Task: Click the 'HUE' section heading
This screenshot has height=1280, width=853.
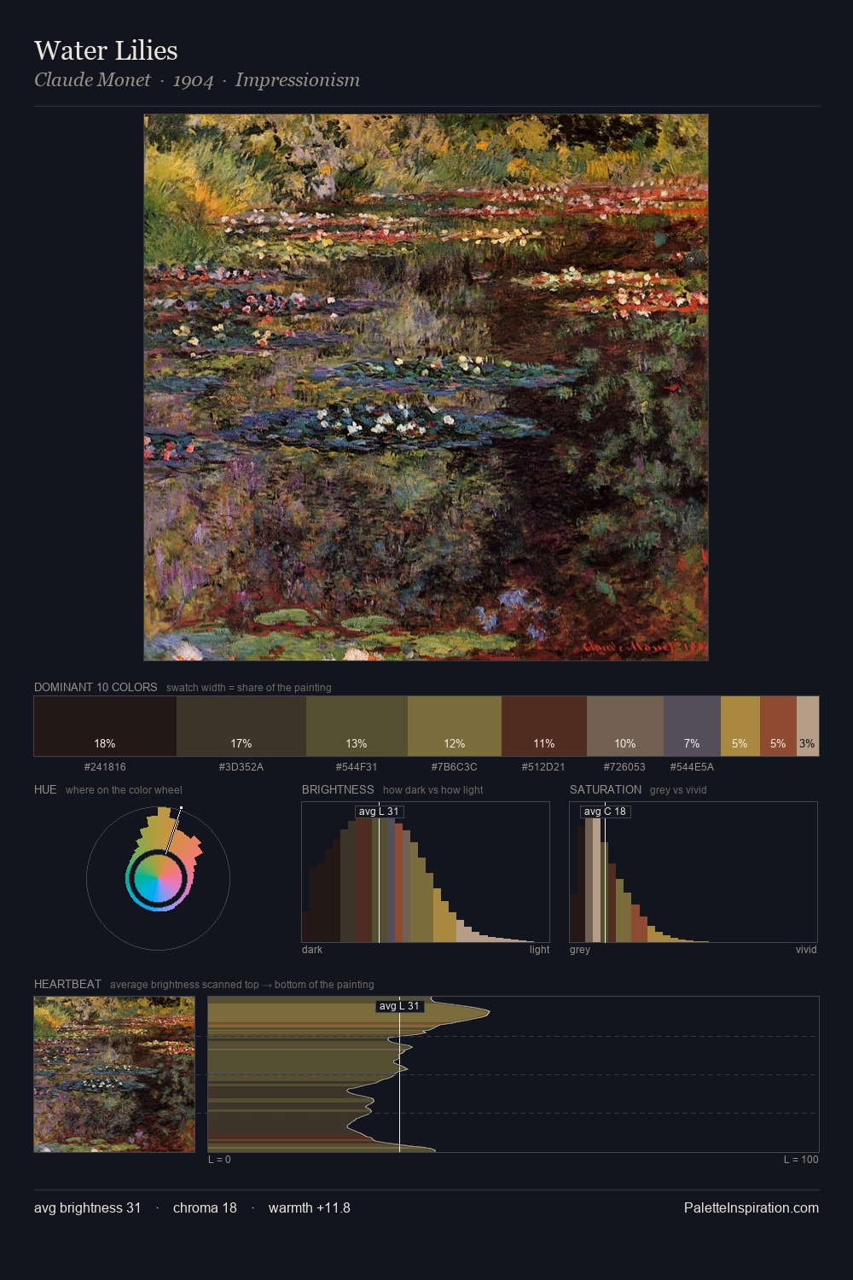Action: point(45,789)
